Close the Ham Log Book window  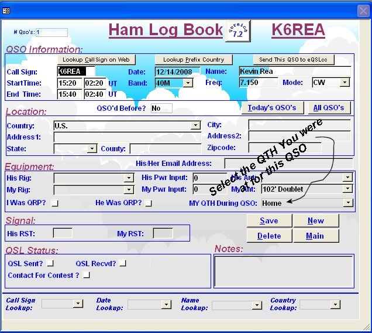(x=363, y=10)
